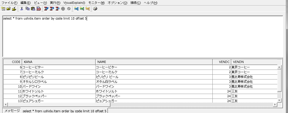Click the results vertical scrollbar thumb
The width and height of the screenshot is (288, 113).
(279, 80)
